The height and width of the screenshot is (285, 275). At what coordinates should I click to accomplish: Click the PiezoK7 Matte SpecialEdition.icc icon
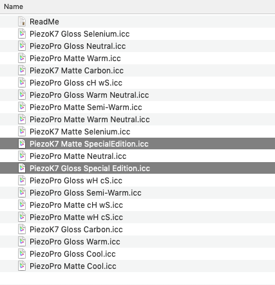[22, 143]
